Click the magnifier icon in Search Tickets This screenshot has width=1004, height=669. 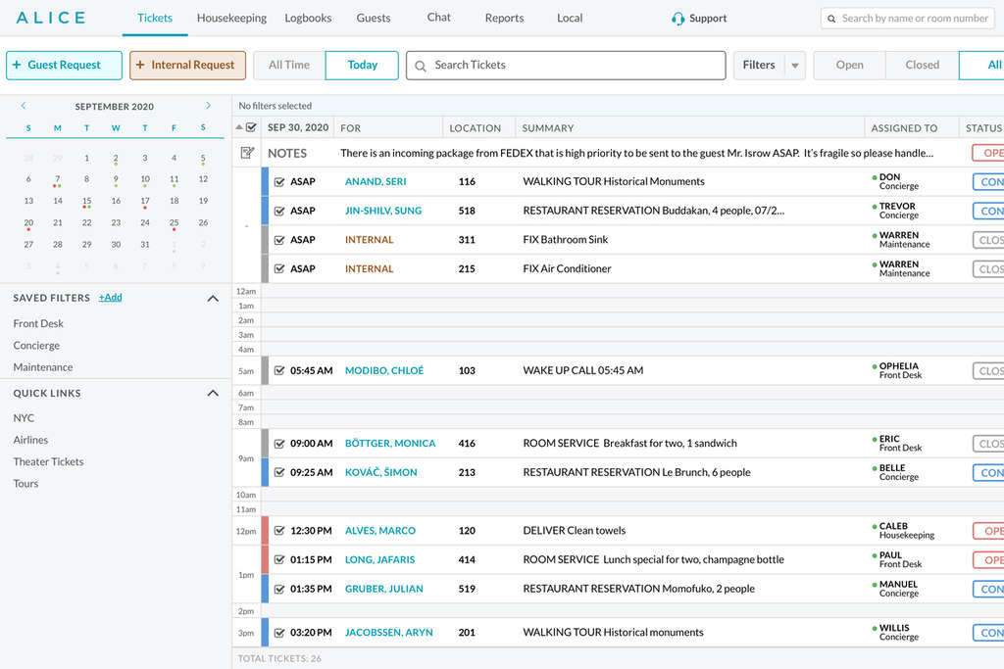tap(421, 66)
